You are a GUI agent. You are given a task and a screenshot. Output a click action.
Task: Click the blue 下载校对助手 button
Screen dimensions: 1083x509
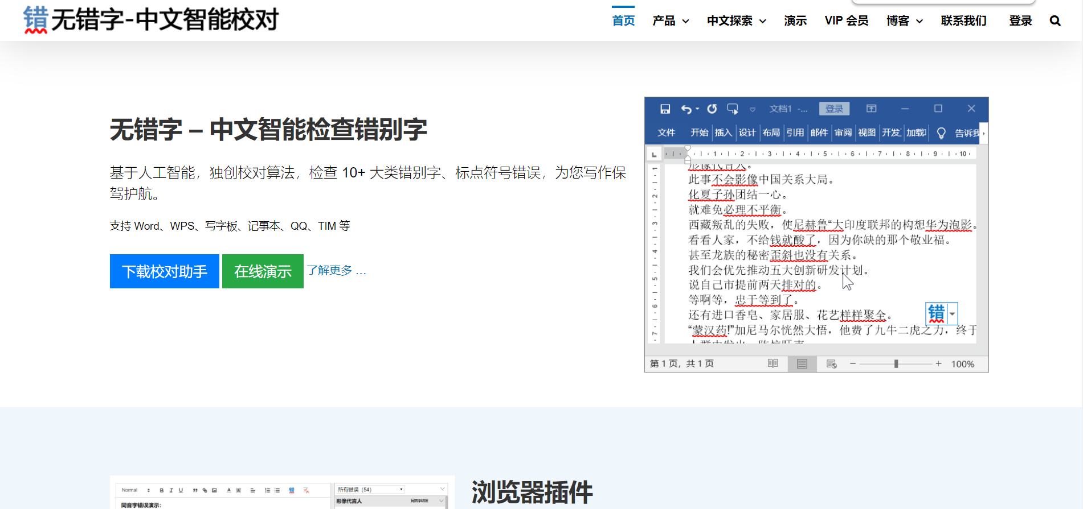(165, 271)
